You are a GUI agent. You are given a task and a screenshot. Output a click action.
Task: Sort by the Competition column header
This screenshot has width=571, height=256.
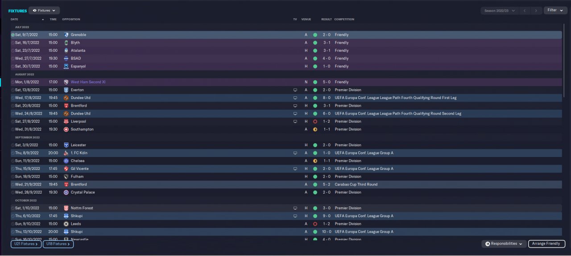pyautogui.click(x=344, y=20)
